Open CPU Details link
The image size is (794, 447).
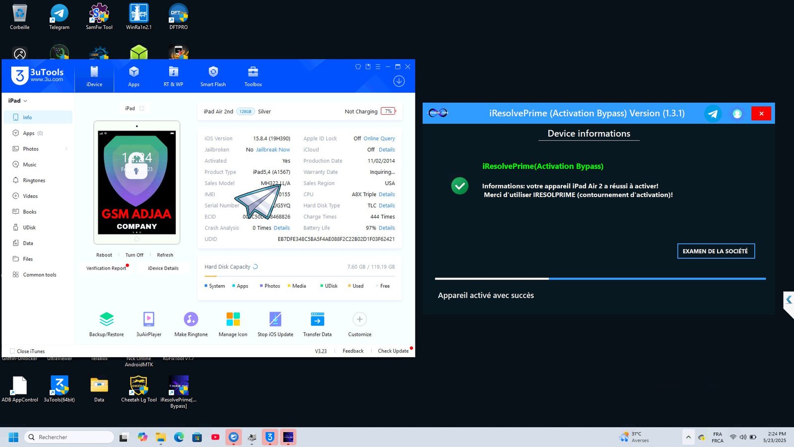point(387,194)
